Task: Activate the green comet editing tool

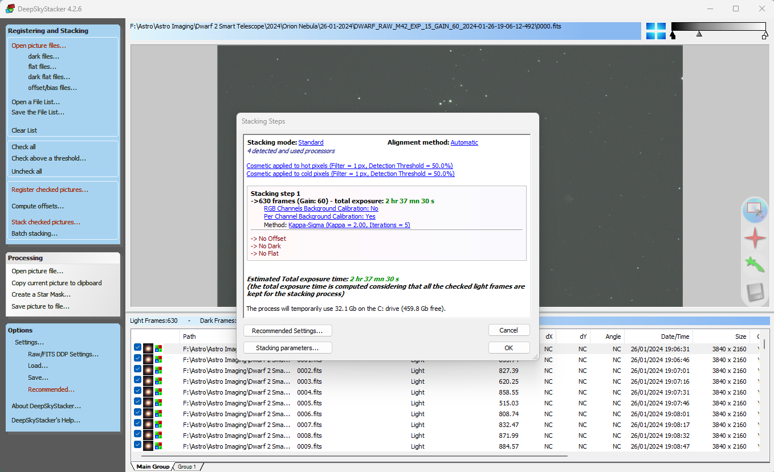Action: pos(755,264)
